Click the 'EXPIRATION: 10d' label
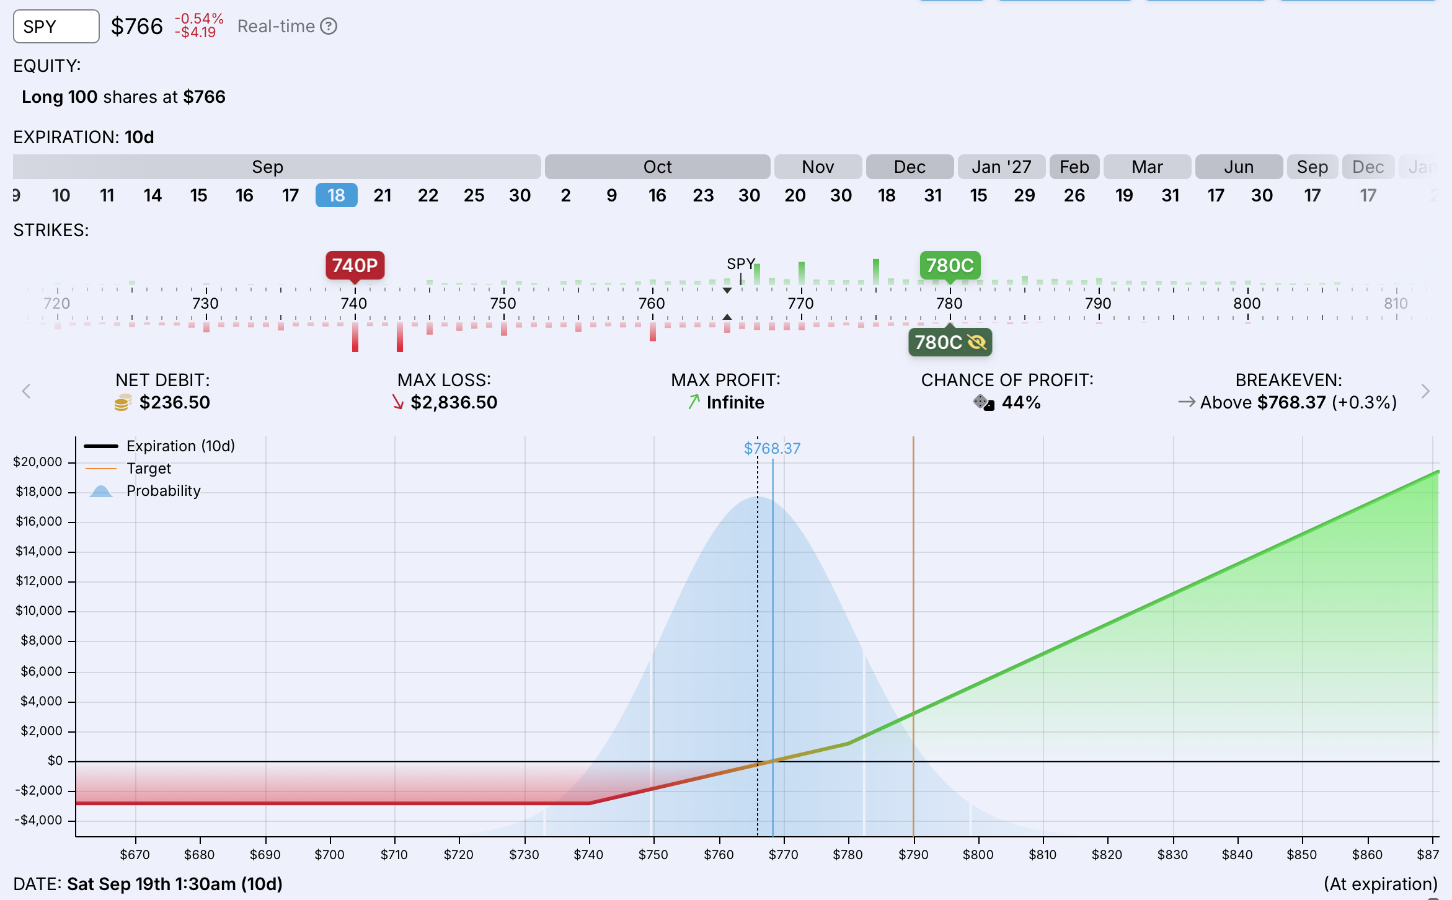This screenshot has width=1452, height=900. point(84,137)
